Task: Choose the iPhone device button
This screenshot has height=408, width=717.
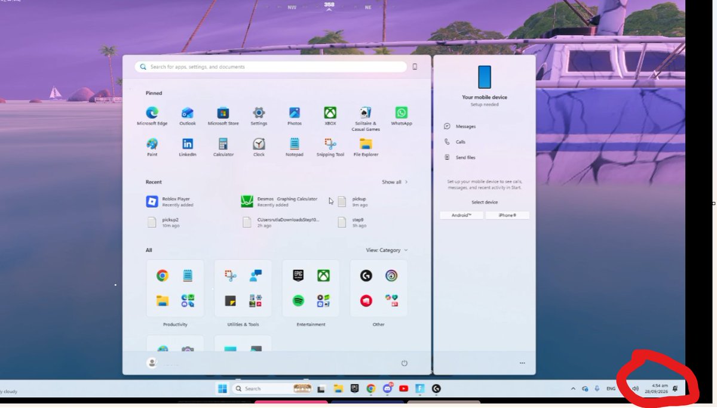Action: [507, 215]
